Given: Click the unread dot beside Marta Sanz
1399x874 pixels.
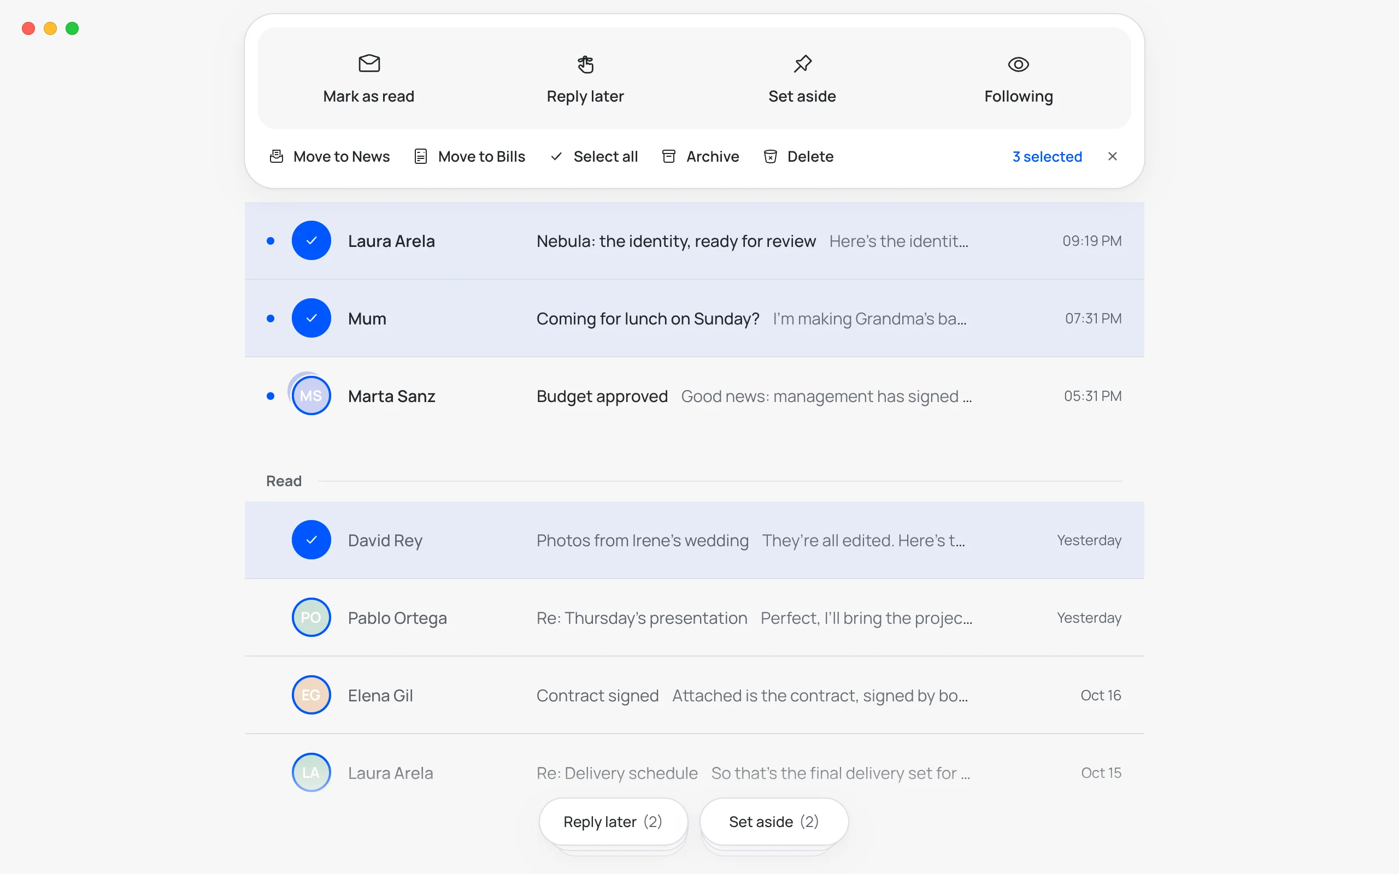Looking at the screenshot, I should (270, 396).
